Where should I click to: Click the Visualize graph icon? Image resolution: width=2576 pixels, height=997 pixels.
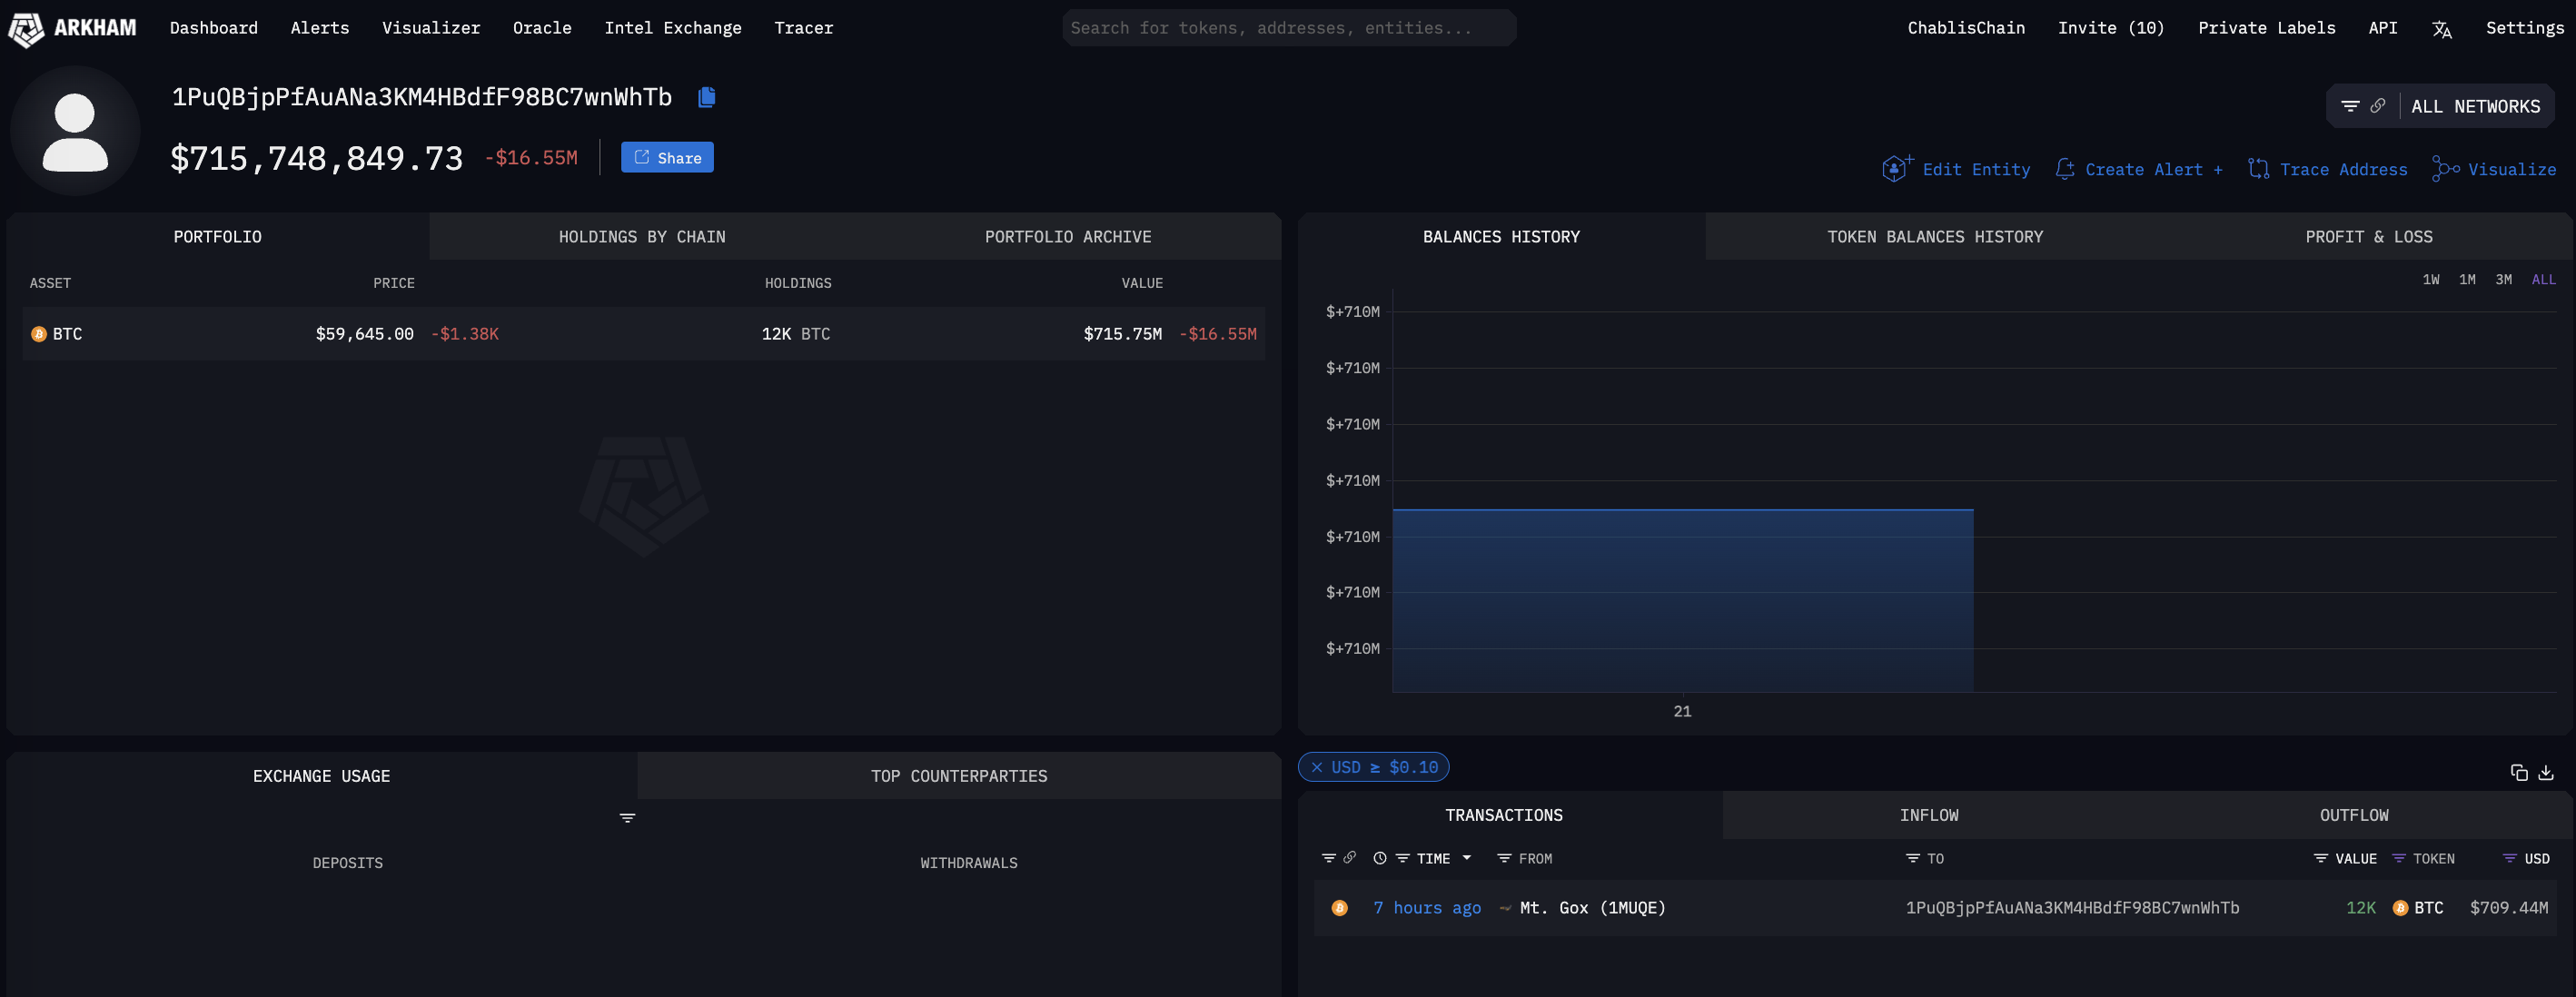pos(2446,169)
